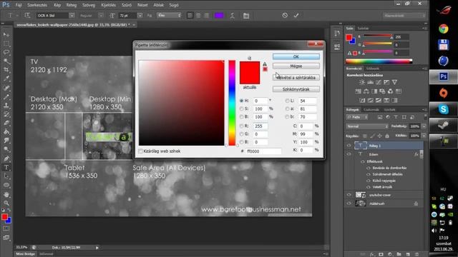458x257 pixels.
Task: Select the R (red) radio button
Action: point(241,126)
